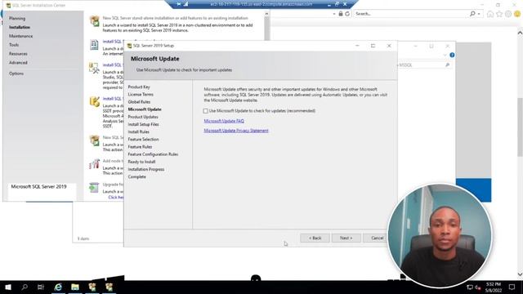This screenshot has height=294, width=523.
Task: Open notification center in taskbar
Action: click(x=512, y=287)
